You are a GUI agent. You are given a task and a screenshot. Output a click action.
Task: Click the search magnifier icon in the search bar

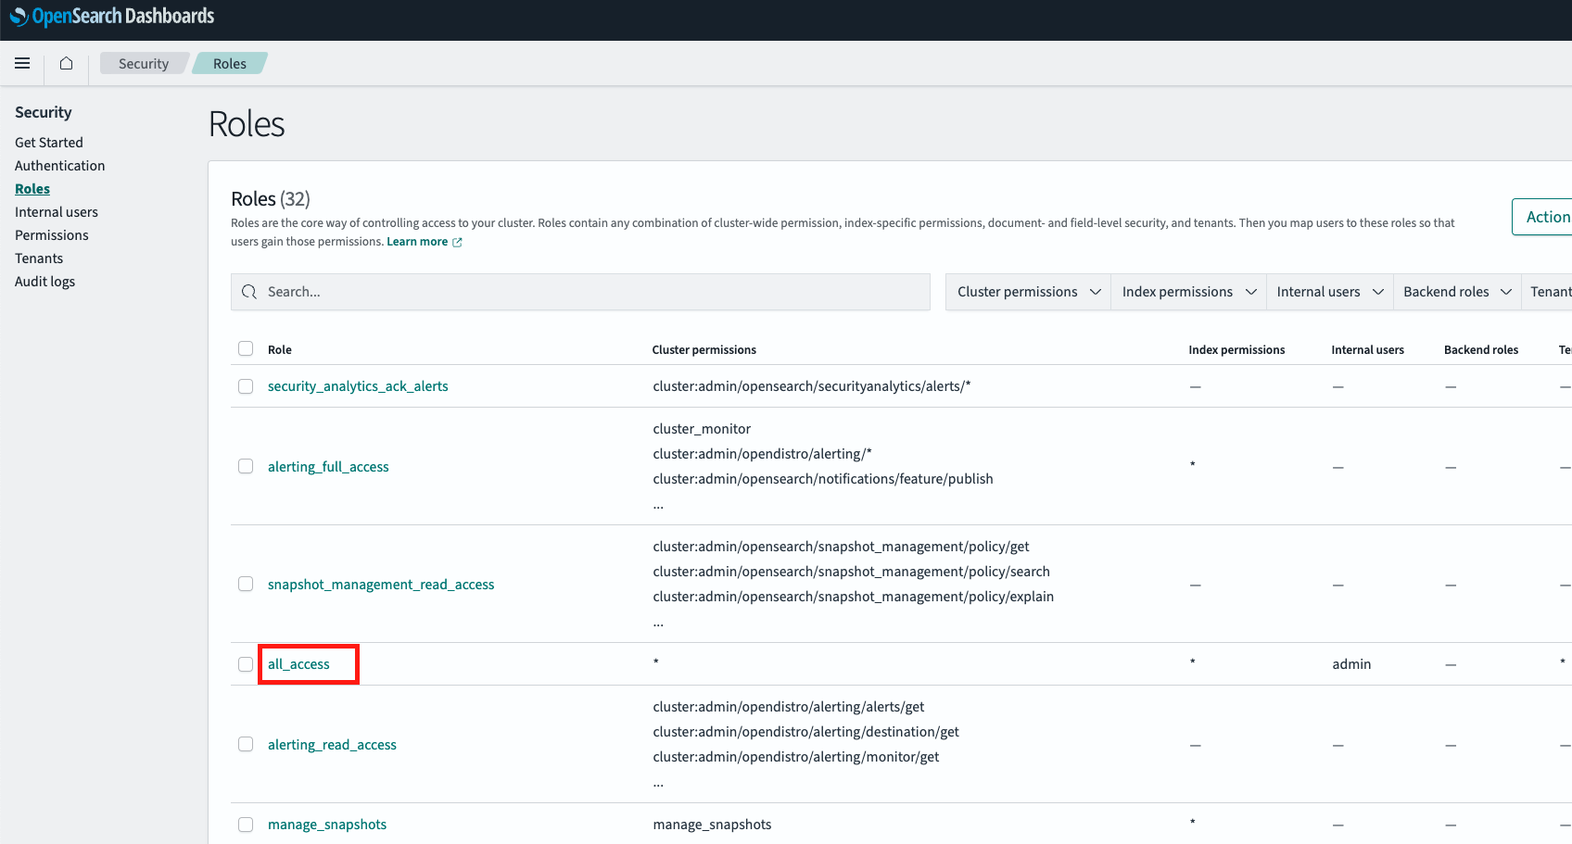pos(249,291)
